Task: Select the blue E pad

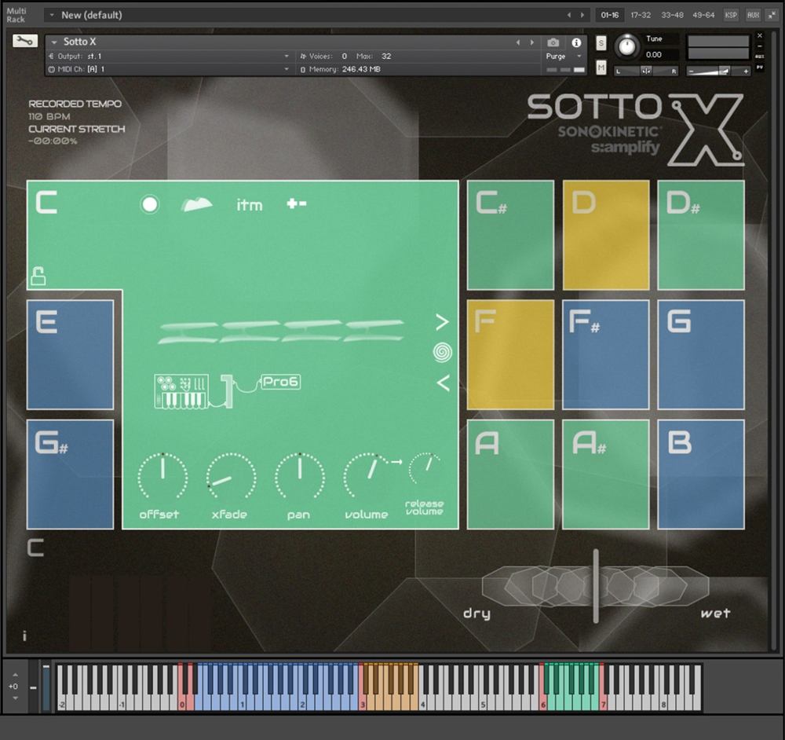Action: 70,355
